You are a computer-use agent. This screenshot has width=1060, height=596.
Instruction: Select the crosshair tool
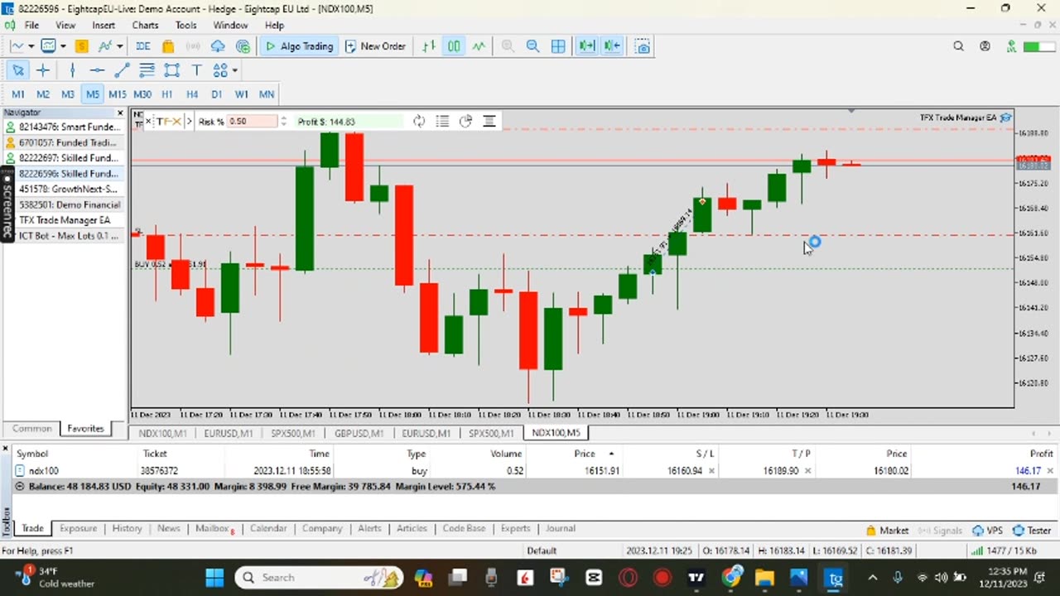pos(43,70)
